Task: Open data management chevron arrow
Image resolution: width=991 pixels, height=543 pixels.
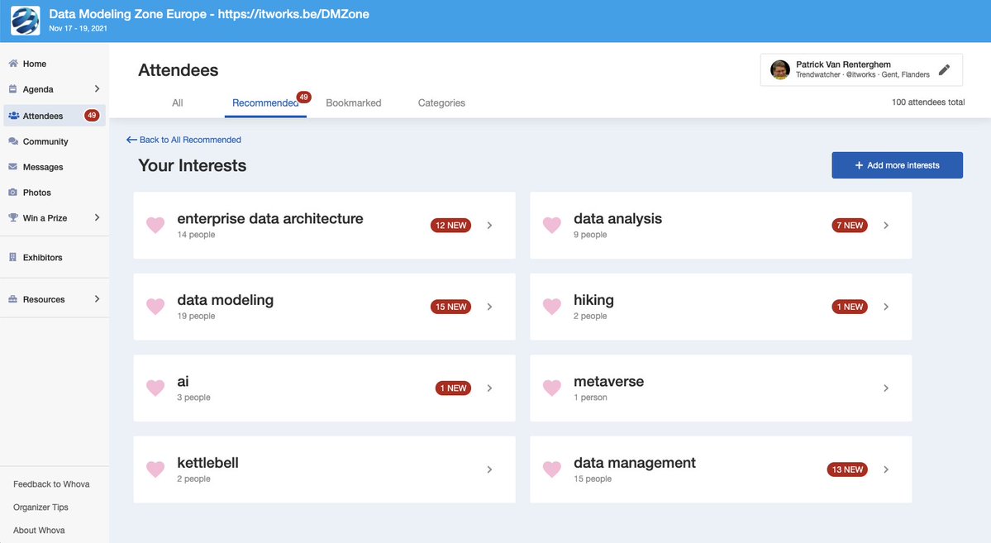Action: click(x=886, y=469)
